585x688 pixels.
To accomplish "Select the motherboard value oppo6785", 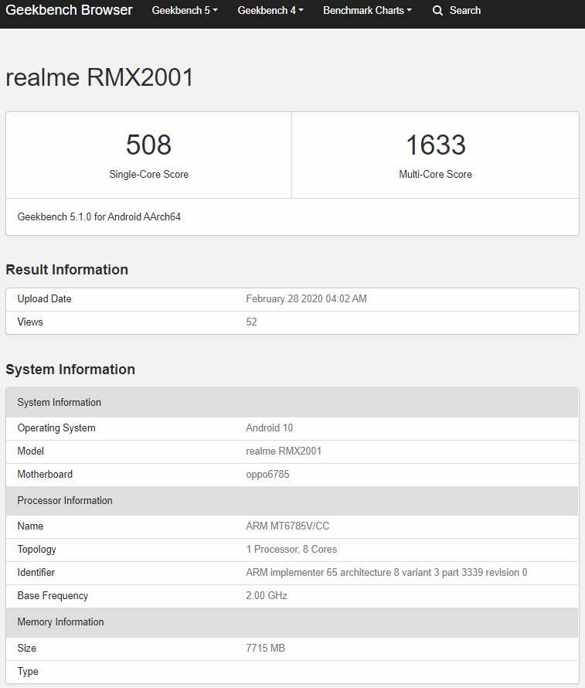I will [267, 475].
